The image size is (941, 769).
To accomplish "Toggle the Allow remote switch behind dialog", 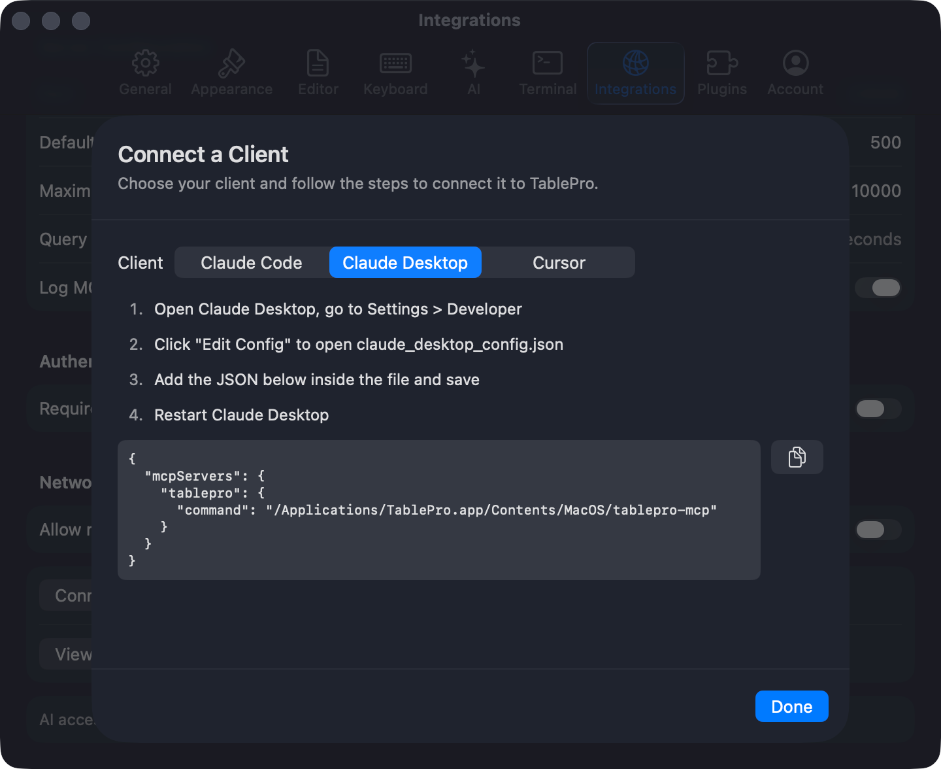I will pyautogui.click(x=878, y=530).
